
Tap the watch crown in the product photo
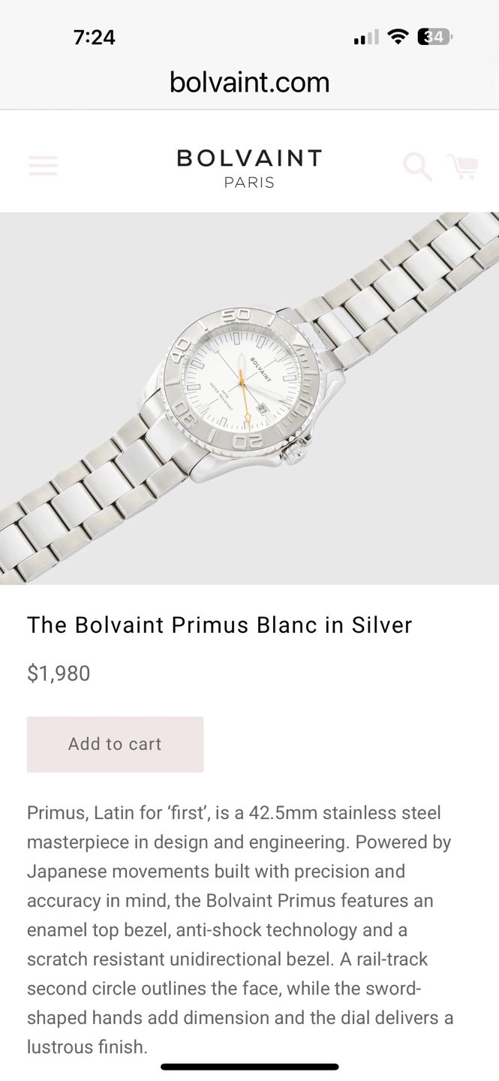(x=296, y=453)
